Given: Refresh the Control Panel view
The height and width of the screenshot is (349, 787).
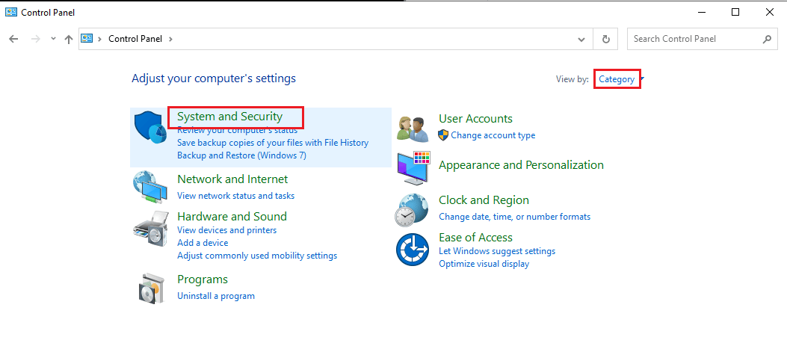Looking at the screenshot, I should coord(606,39).
